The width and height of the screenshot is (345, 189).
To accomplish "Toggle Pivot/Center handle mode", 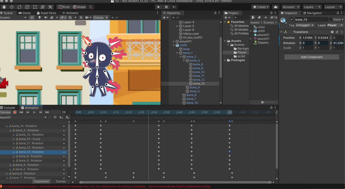I will 64,7.
